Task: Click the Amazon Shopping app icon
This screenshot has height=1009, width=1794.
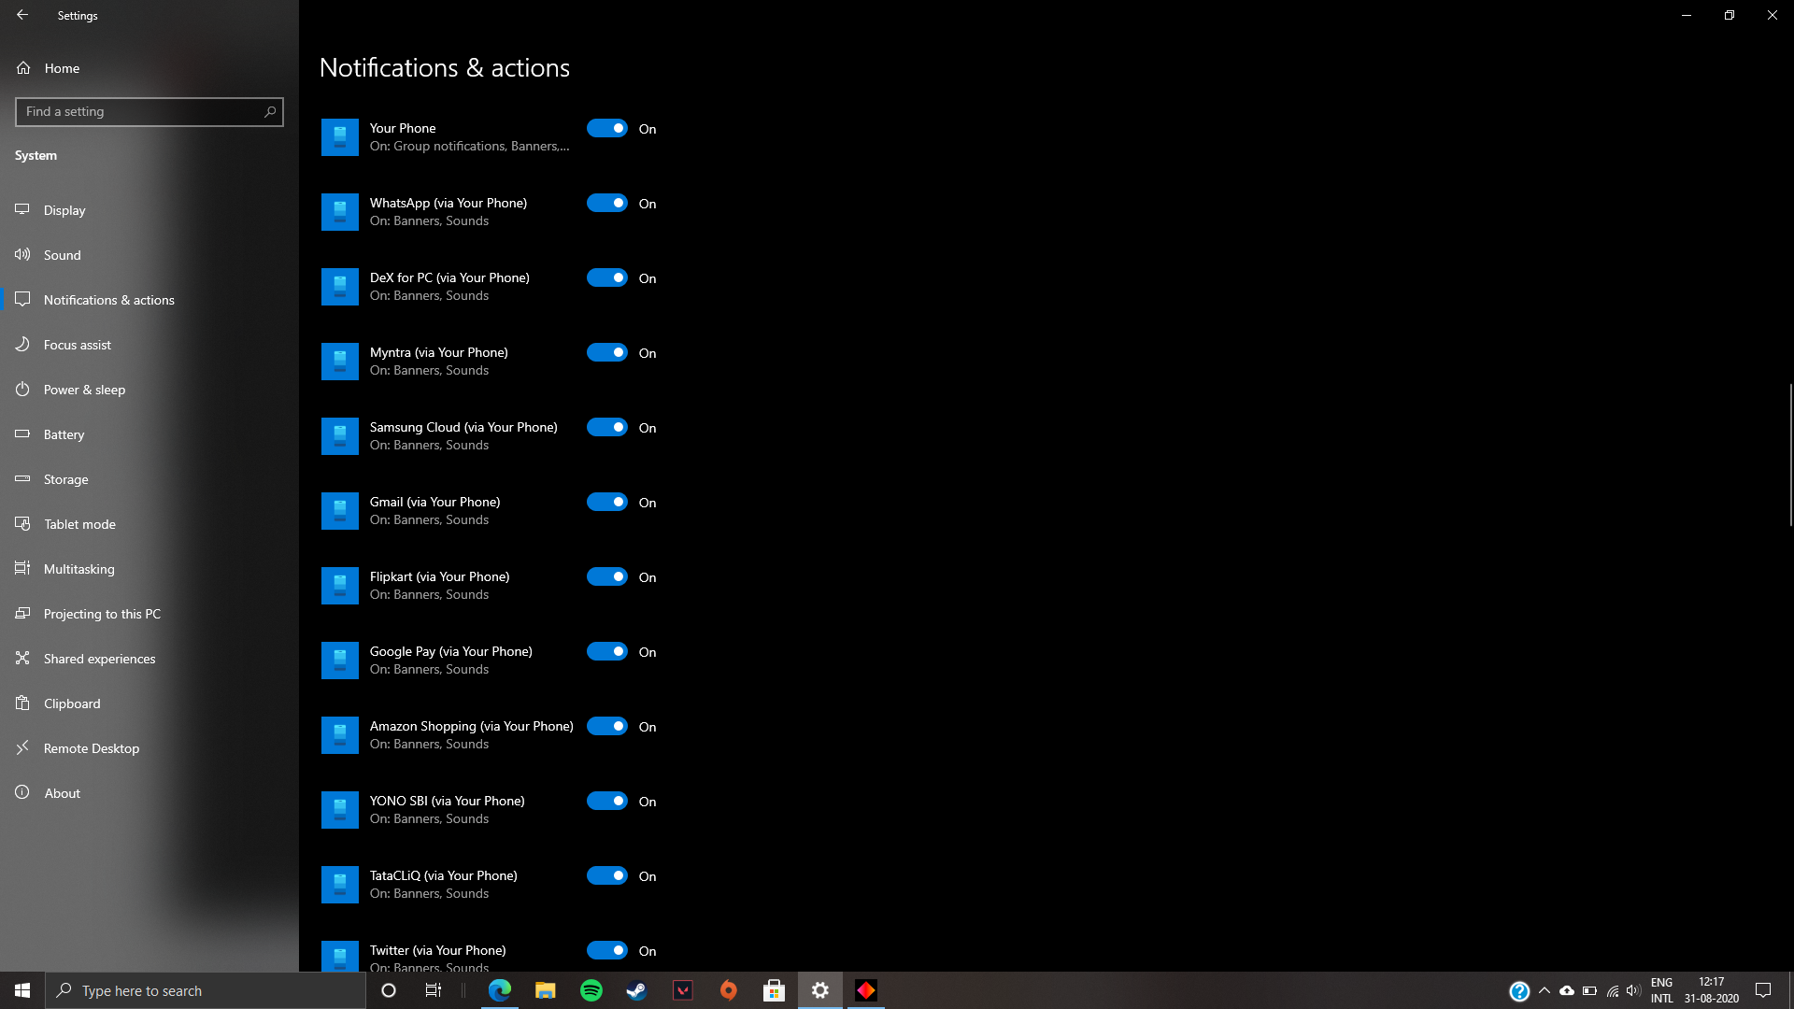Action: (340, 735)
